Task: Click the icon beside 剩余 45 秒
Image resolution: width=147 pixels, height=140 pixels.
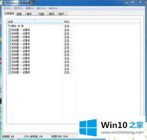Action: 9,26
